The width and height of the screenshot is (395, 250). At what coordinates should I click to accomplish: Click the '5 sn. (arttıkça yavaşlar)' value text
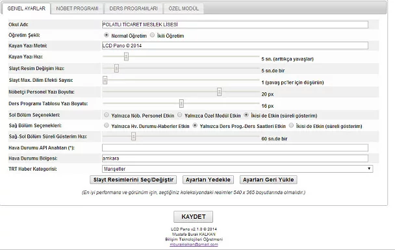click(287, 59)
